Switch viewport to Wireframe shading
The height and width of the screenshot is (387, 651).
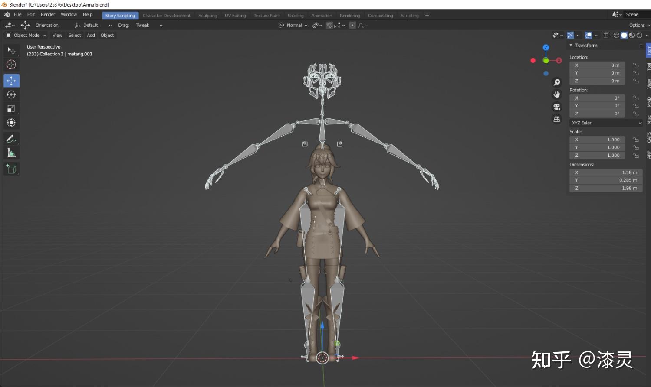click(616, 35)
